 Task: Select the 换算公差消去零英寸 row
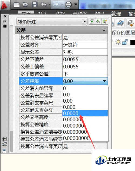click(63, 38)
